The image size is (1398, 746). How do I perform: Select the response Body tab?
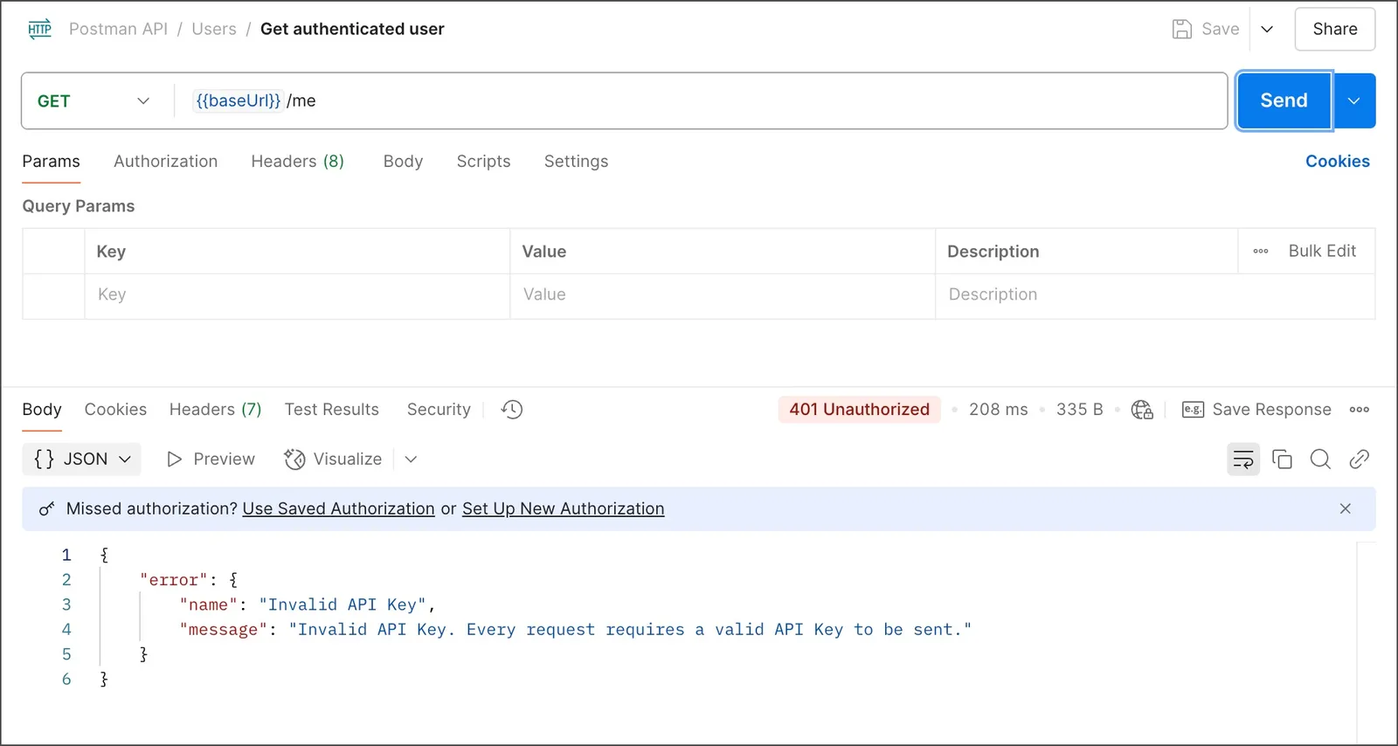[42, 410]
